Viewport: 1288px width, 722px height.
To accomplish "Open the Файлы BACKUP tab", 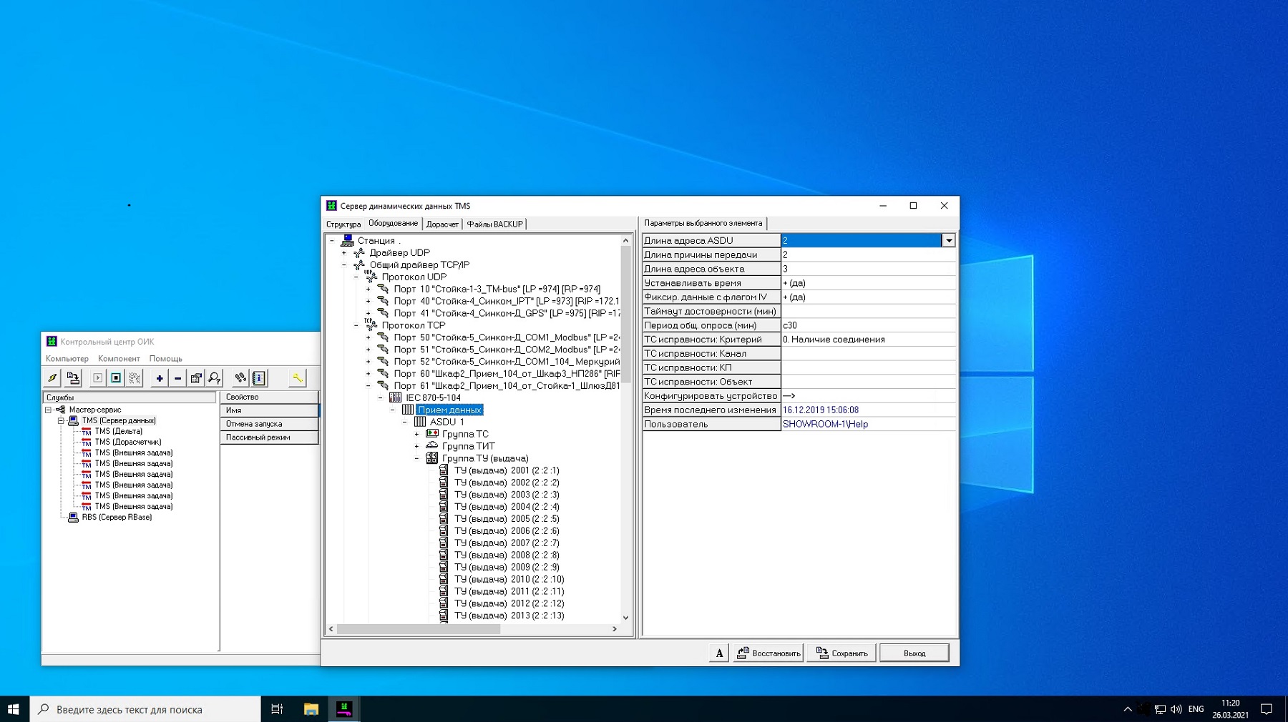I will pos(494,224).
